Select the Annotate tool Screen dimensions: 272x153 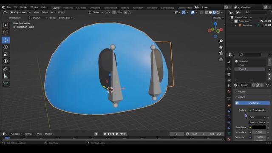tap(6, 69)
